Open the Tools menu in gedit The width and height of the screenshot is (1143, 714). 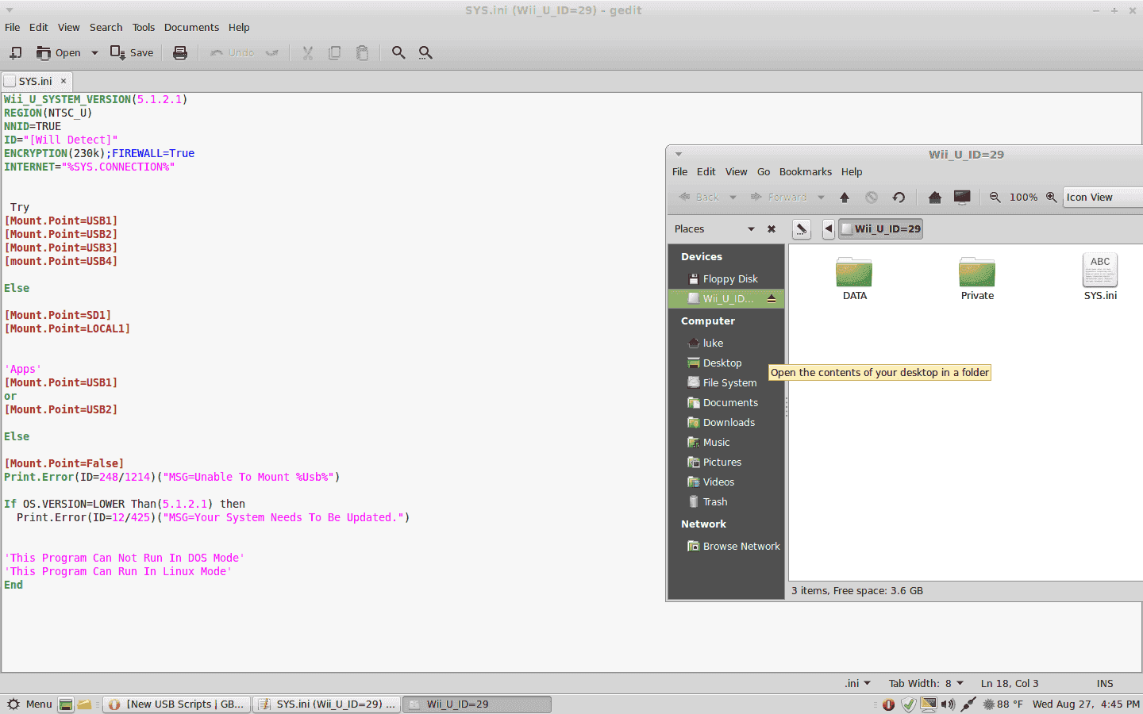tap(144, 27)
